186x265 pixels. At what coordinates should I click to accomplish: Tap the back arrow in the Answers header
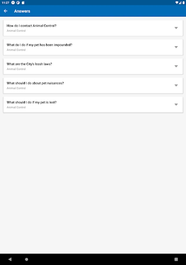(6, 11)
